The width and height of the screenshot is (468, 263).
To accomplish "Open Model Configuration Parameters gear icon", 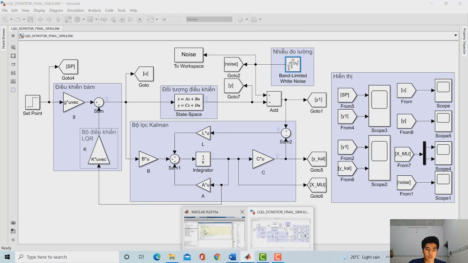I will [78, 19].
